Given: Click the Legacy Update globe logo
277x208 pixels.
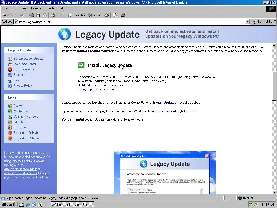Looking at the screenshot, I should click(64, 34).
